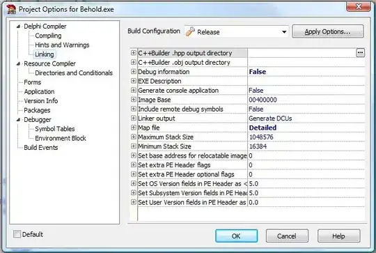Click the Cancel button
376x253 pixels.
click(287, 236)
